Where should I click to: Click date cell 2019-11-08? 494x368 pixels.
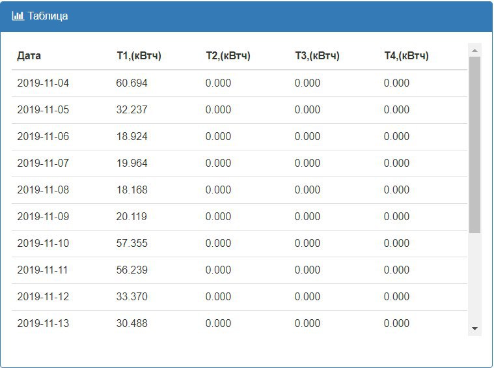[43, 190]
